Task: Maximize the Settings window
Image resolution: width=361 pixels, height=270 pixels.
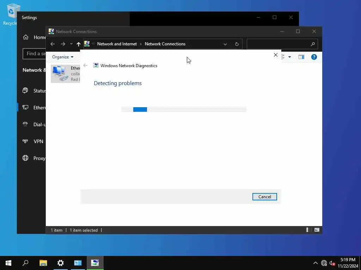Action: pyautogui.click(x=274, y=18)
